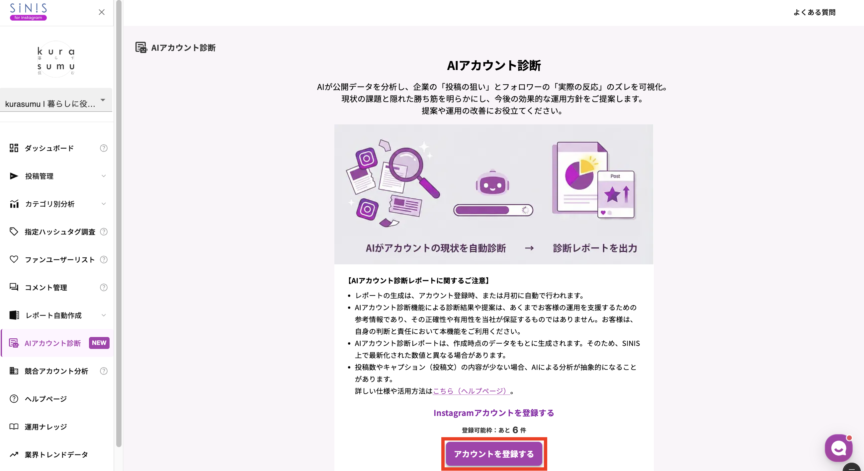Click the kurasumu profile picture thumbnail
Image resolution: width=864 pixels, height=471 pixels.
[56, 59]
